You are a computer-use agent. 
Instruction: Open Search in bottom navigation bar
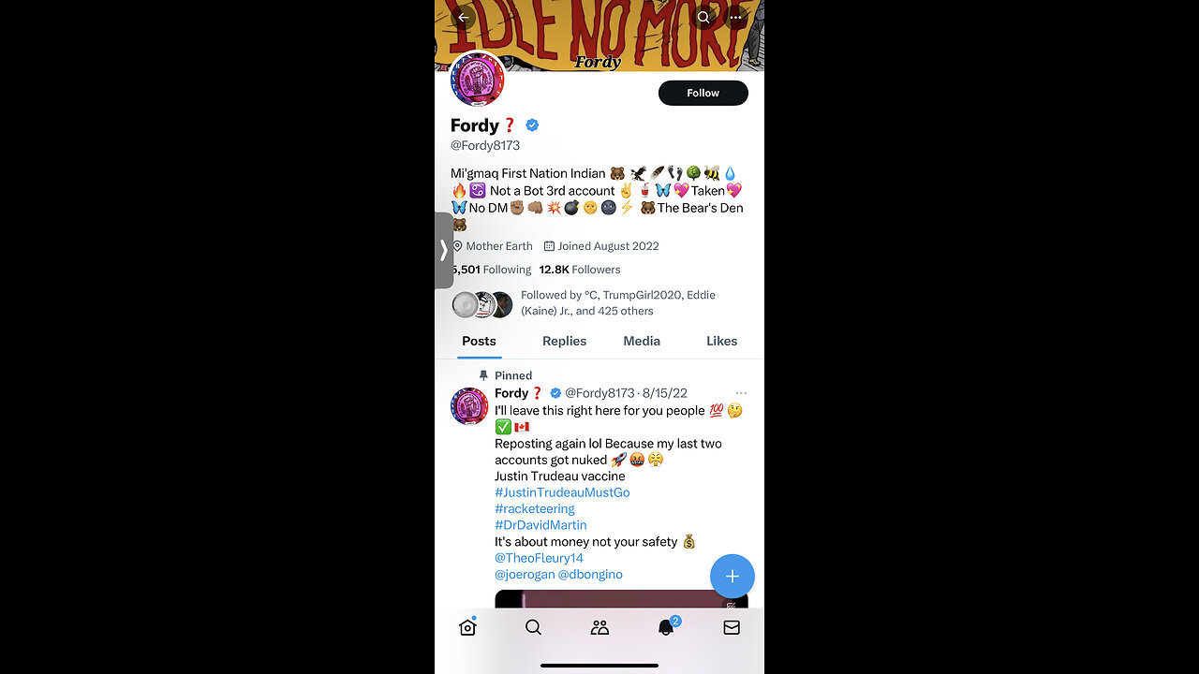coord(533,627)
